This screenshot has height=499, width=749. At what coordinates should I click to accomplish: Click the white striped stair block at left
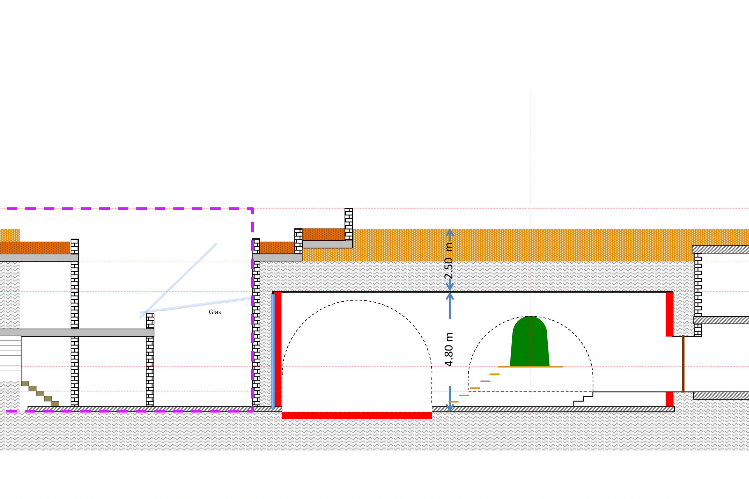tap(10, 358)
